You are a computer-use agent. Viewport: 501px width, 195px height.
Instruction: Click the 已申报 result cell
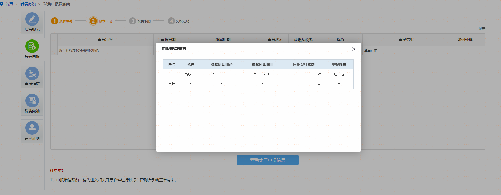coord(339,74)
